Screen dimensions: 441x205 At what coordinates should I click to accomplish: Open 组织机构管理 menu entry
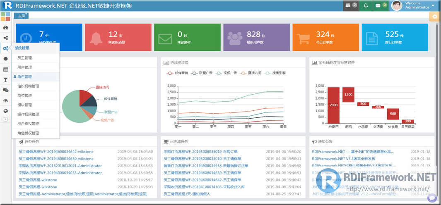36,86
